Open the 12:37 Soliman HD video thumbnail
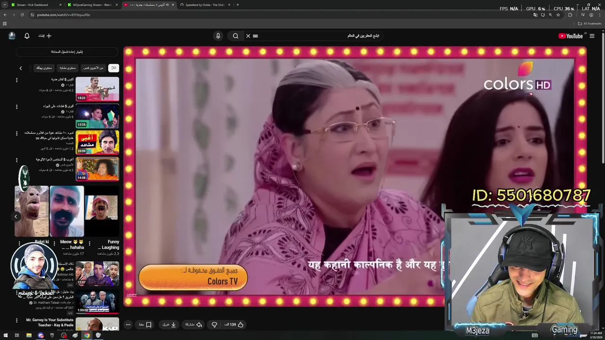Screen dimensions: 605x340 pyautogui.click(x=97, y=273)
